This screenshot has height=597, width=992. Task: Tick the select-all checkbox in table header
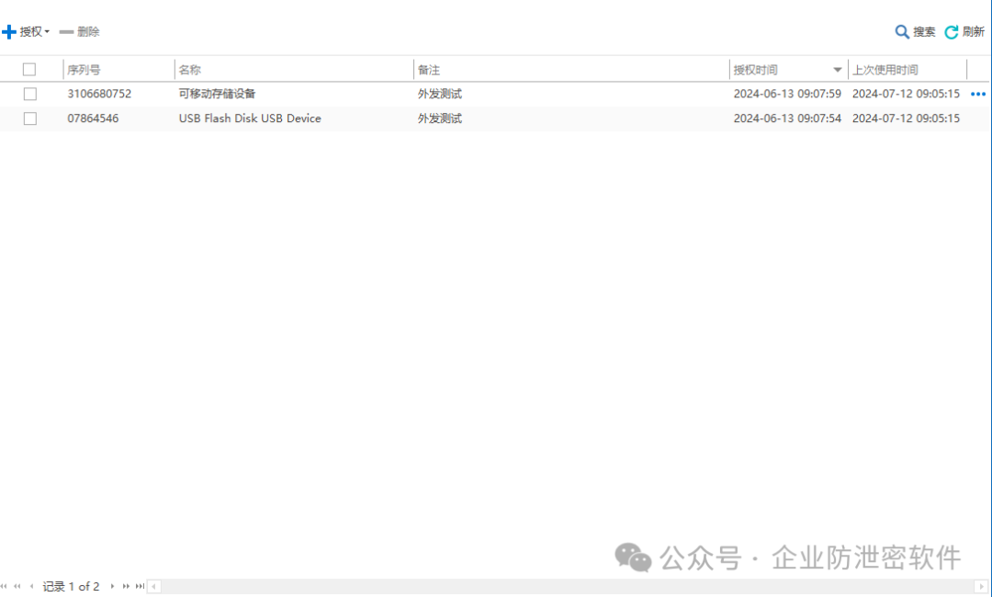[29, 70]
